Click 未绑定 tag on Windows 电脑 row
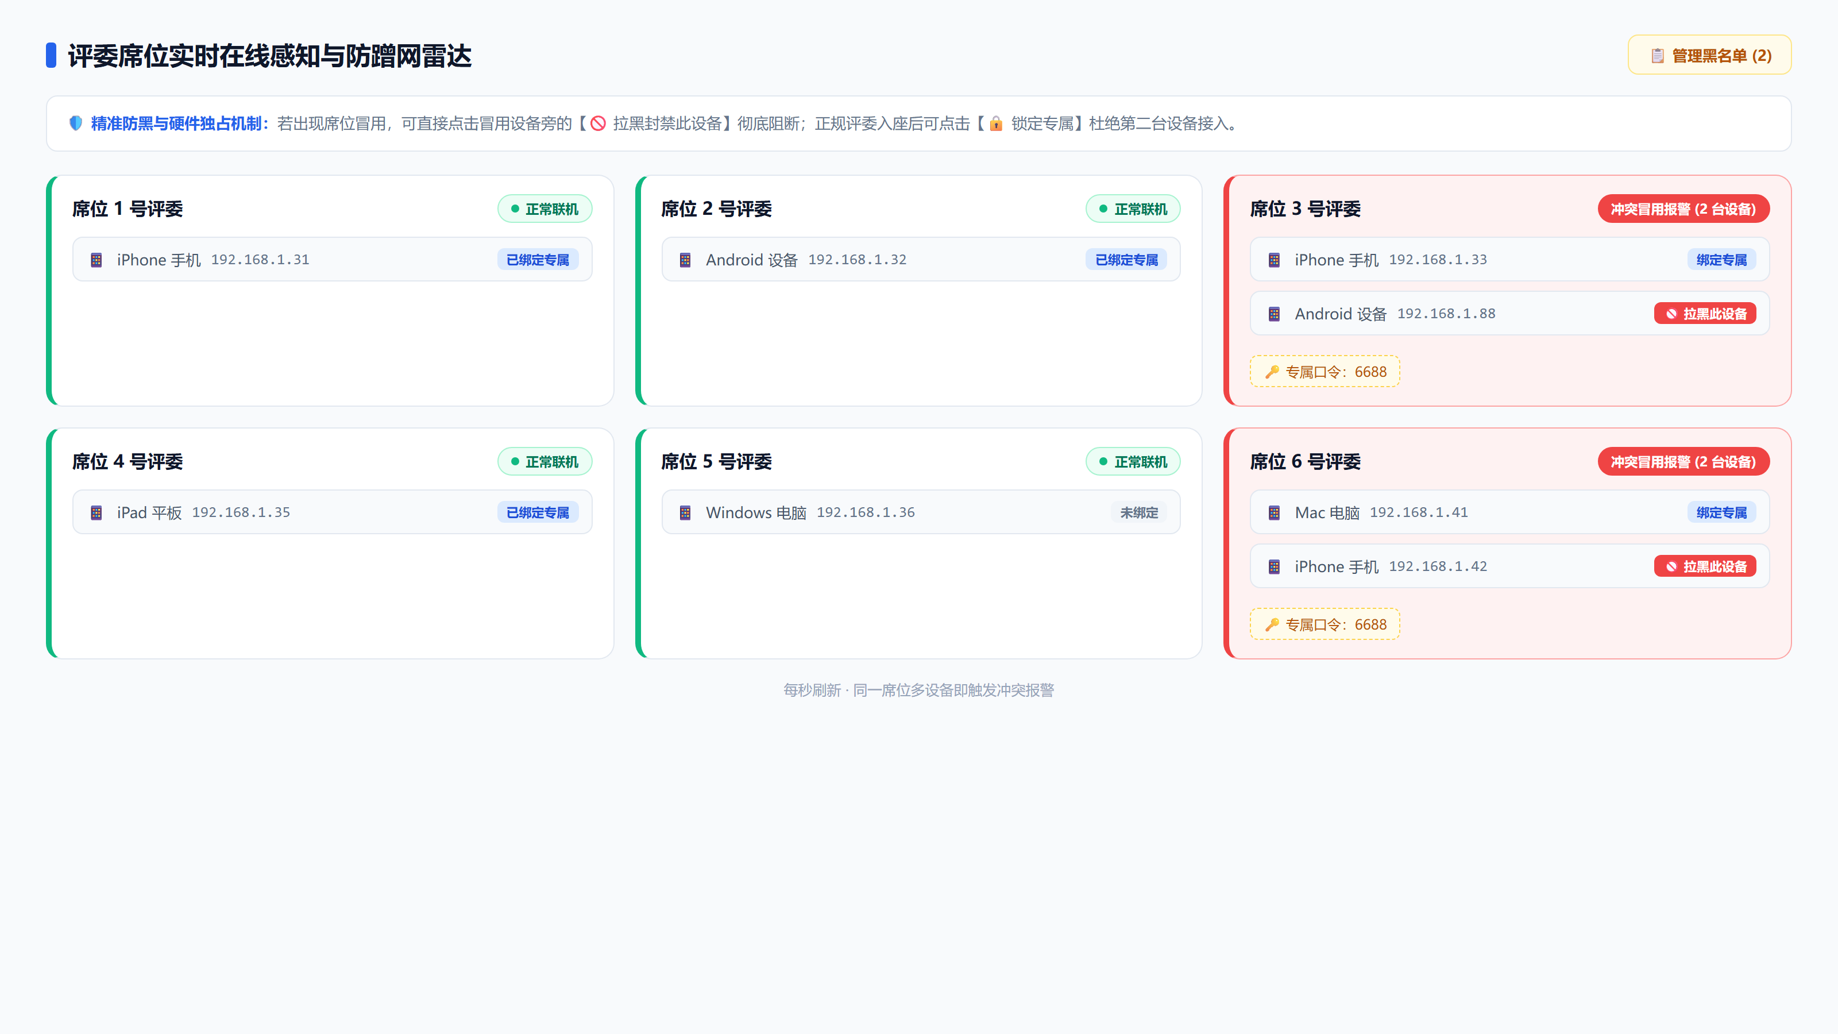This screenshot has width=1838, height=1034. [x=1139, y=512]
